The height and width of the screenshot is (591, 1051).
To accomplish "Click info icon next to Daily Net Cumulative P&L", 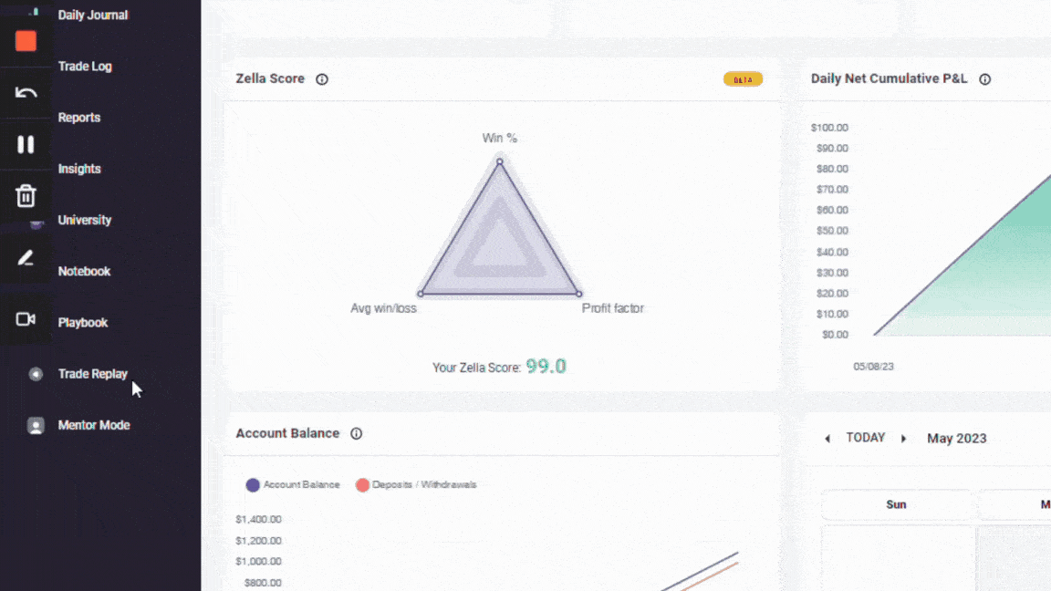I will tap(985, 79).
